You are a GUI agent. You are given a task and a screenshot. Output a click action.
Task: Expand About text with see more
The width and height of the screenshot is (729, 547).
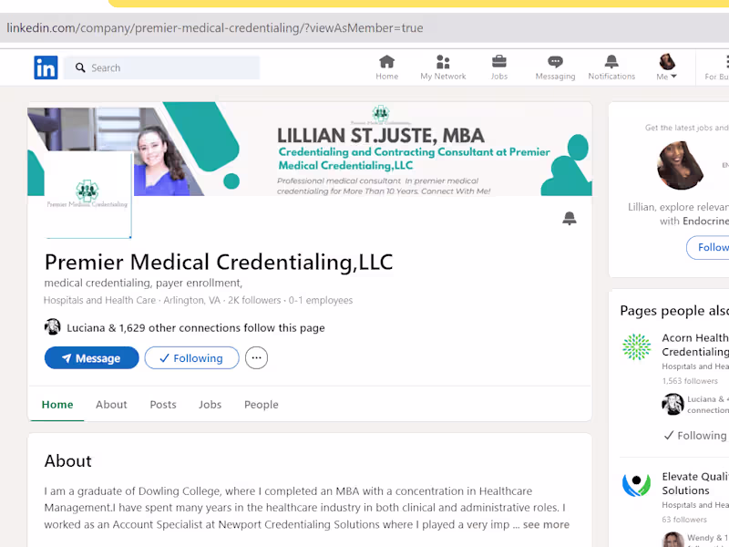[546, 525]
